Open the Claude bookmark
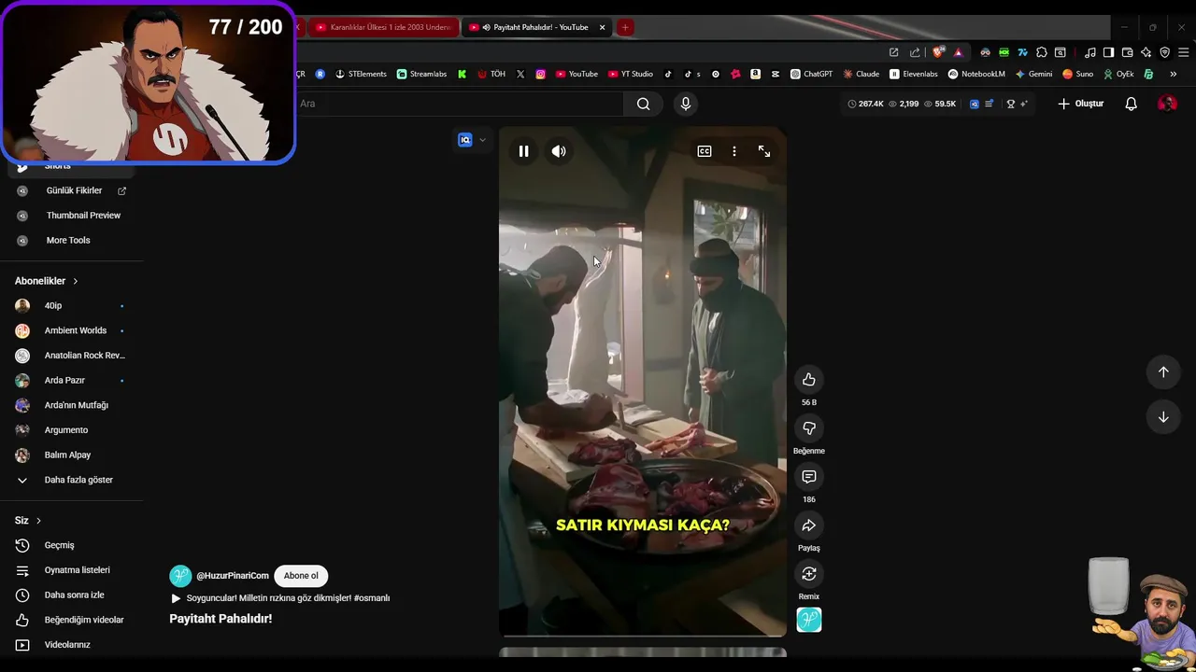The height and width of the screenshot is (672, 1196). pos(861,74)
